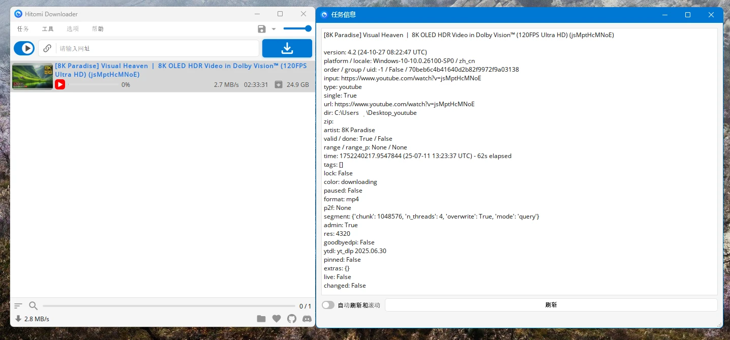Select the 8K Paradise video thumbnail
The image size is (730, 340).
point(33,76)
